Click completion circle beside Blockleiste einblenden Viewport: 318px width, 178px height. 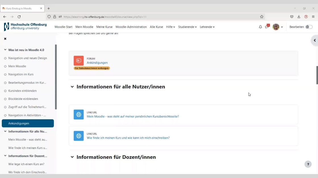point(5,99)
